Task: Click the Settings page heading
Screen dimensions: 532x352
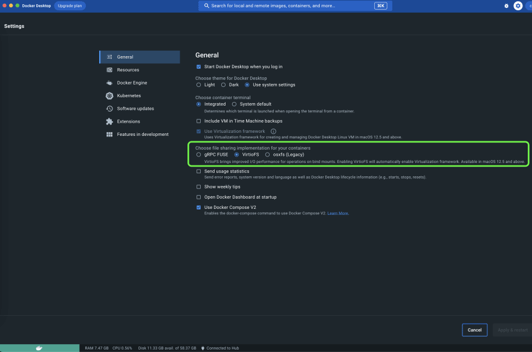Action: (x=15, y=26)
